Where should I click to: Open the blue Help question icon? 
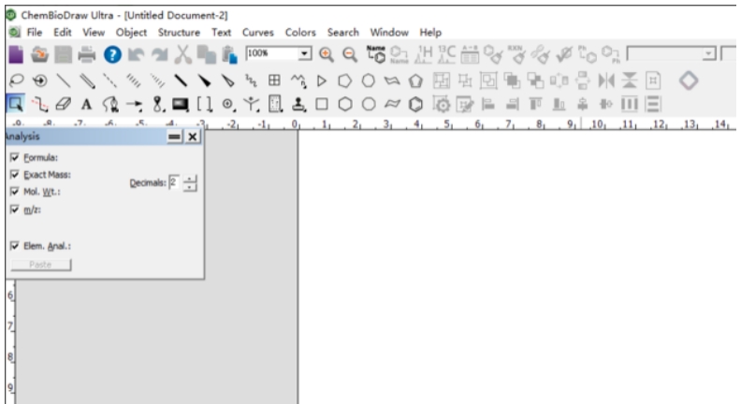click(112, 55)
